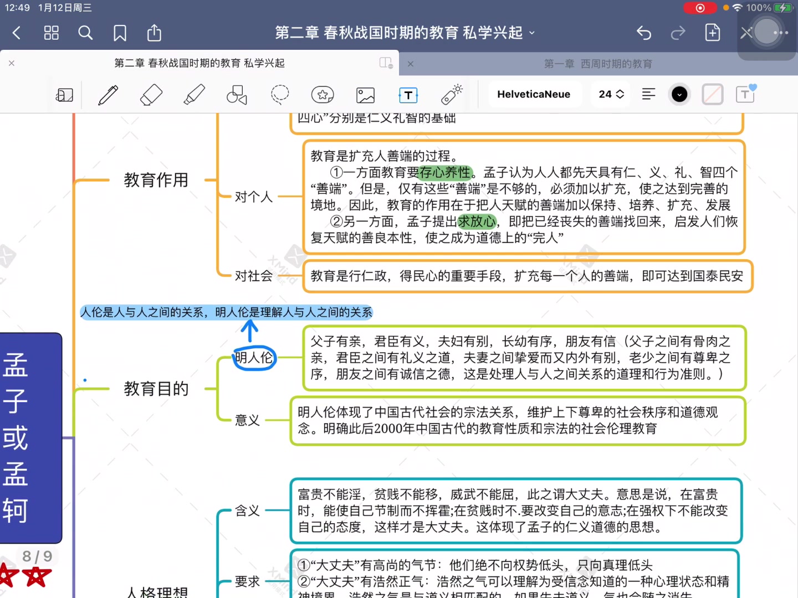Toggle the read-only pen-slash icon
798x598 pixels.
(746, 33)
